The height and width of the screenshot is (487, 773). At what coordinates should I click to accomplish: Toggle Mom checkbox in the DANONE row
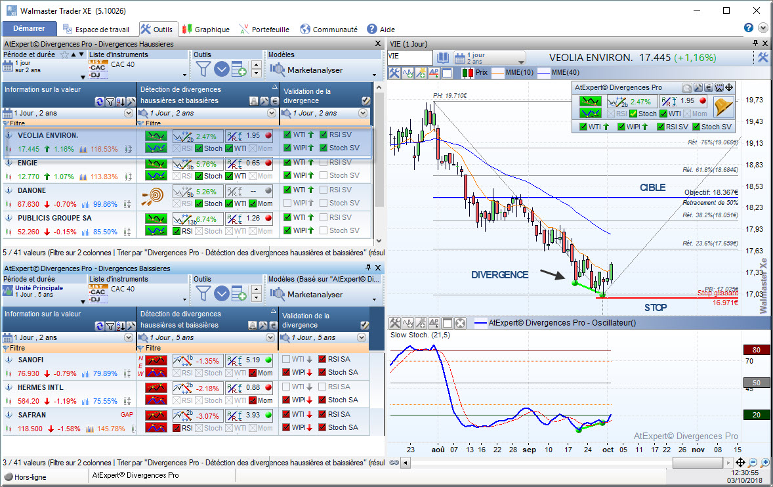point(253,203)
